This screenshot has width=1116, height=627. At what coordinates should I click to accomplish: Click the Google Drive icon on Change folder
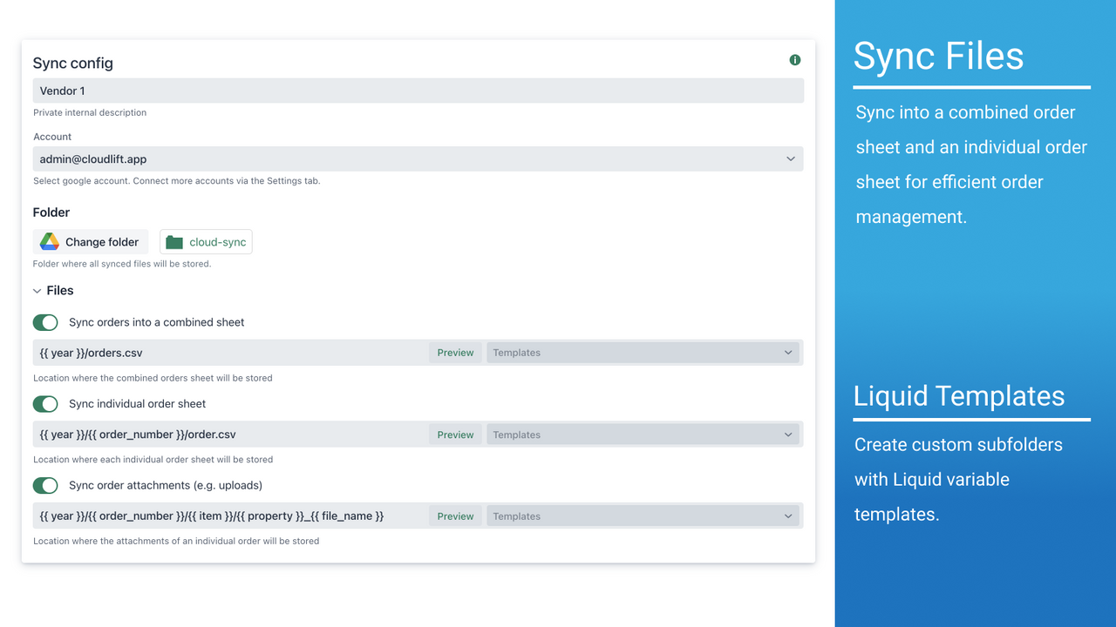tap(50, 242)
